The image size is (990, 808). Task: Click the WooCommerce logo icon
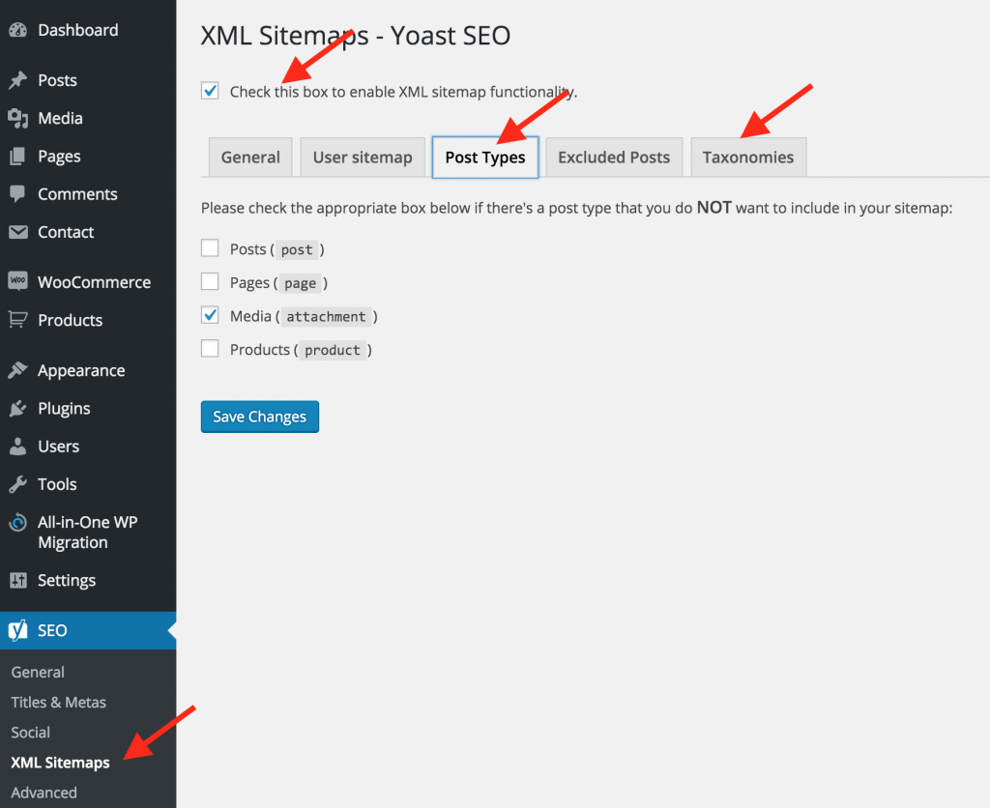pyautogui.click(x=17, y=282)
